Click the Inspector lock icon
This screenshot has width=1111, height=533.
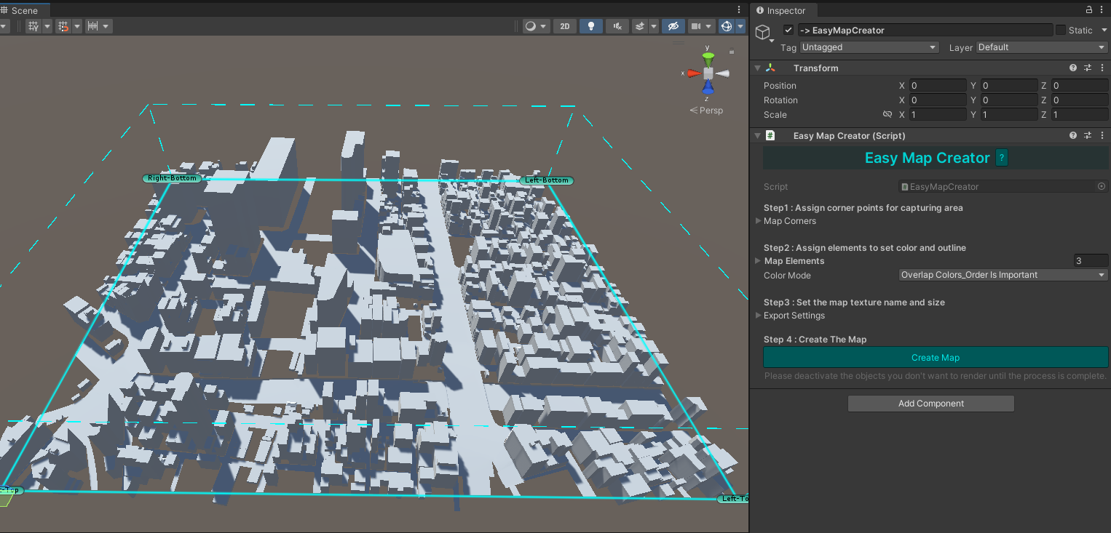click(x=1089, y=10)
